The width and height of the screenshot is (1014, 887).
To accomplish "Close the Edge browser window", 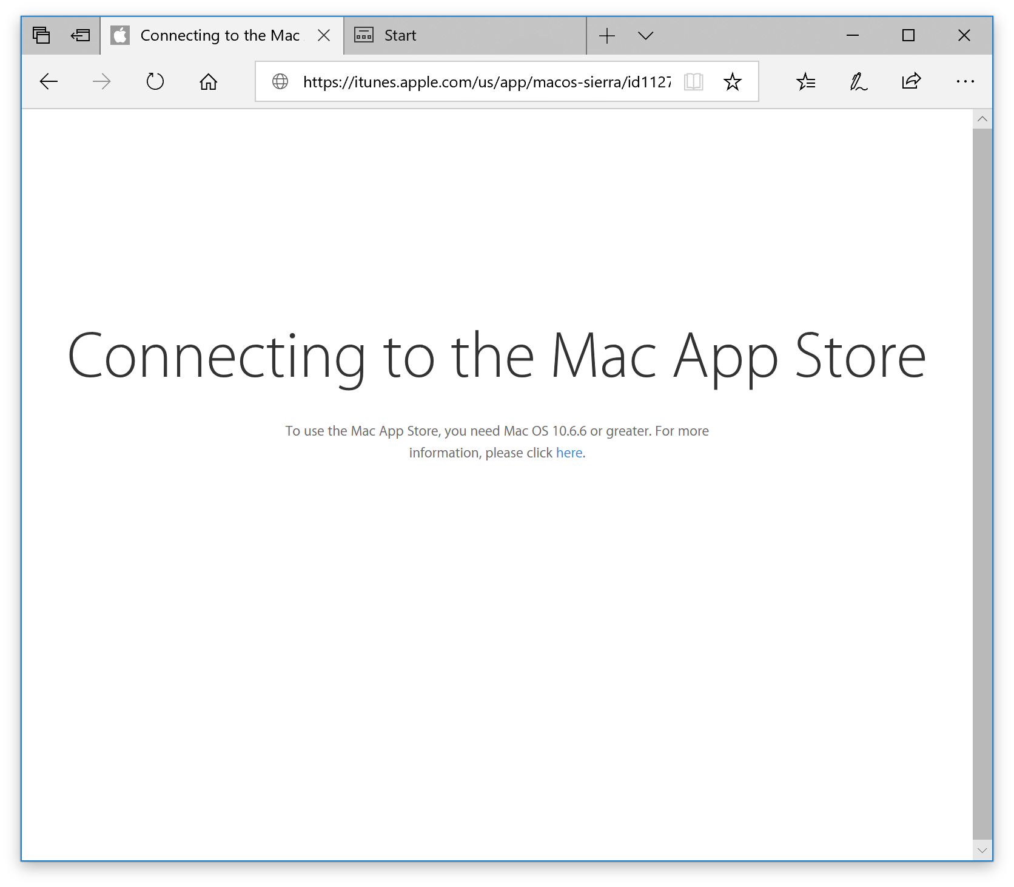I will (964, 35).
